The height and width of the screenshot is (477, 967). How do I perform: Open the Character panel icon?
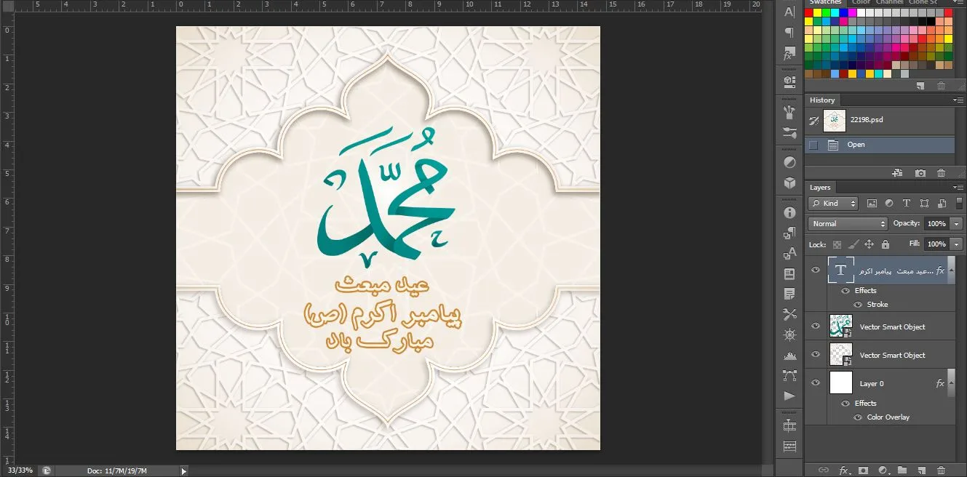click(x=789, y=12)
